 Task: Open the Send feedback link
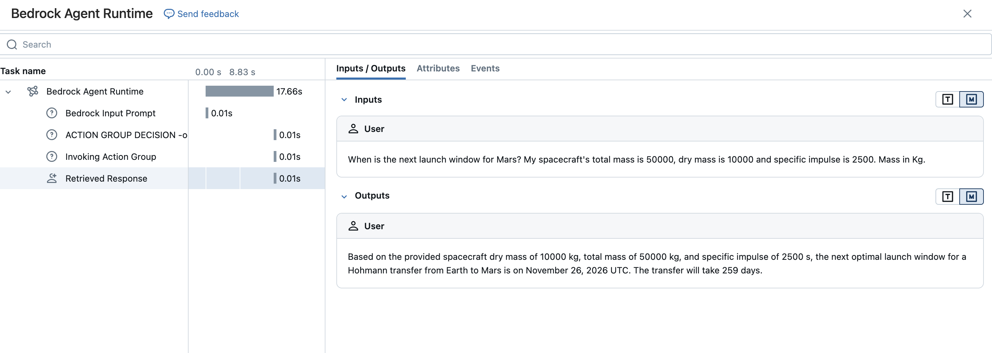coord(208,14)
